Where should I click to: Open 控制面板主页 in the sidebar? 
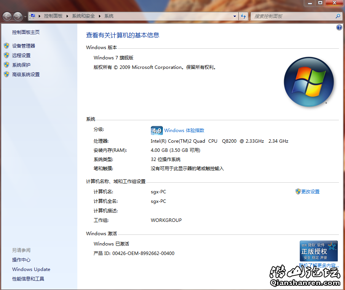tap(26, 32)
